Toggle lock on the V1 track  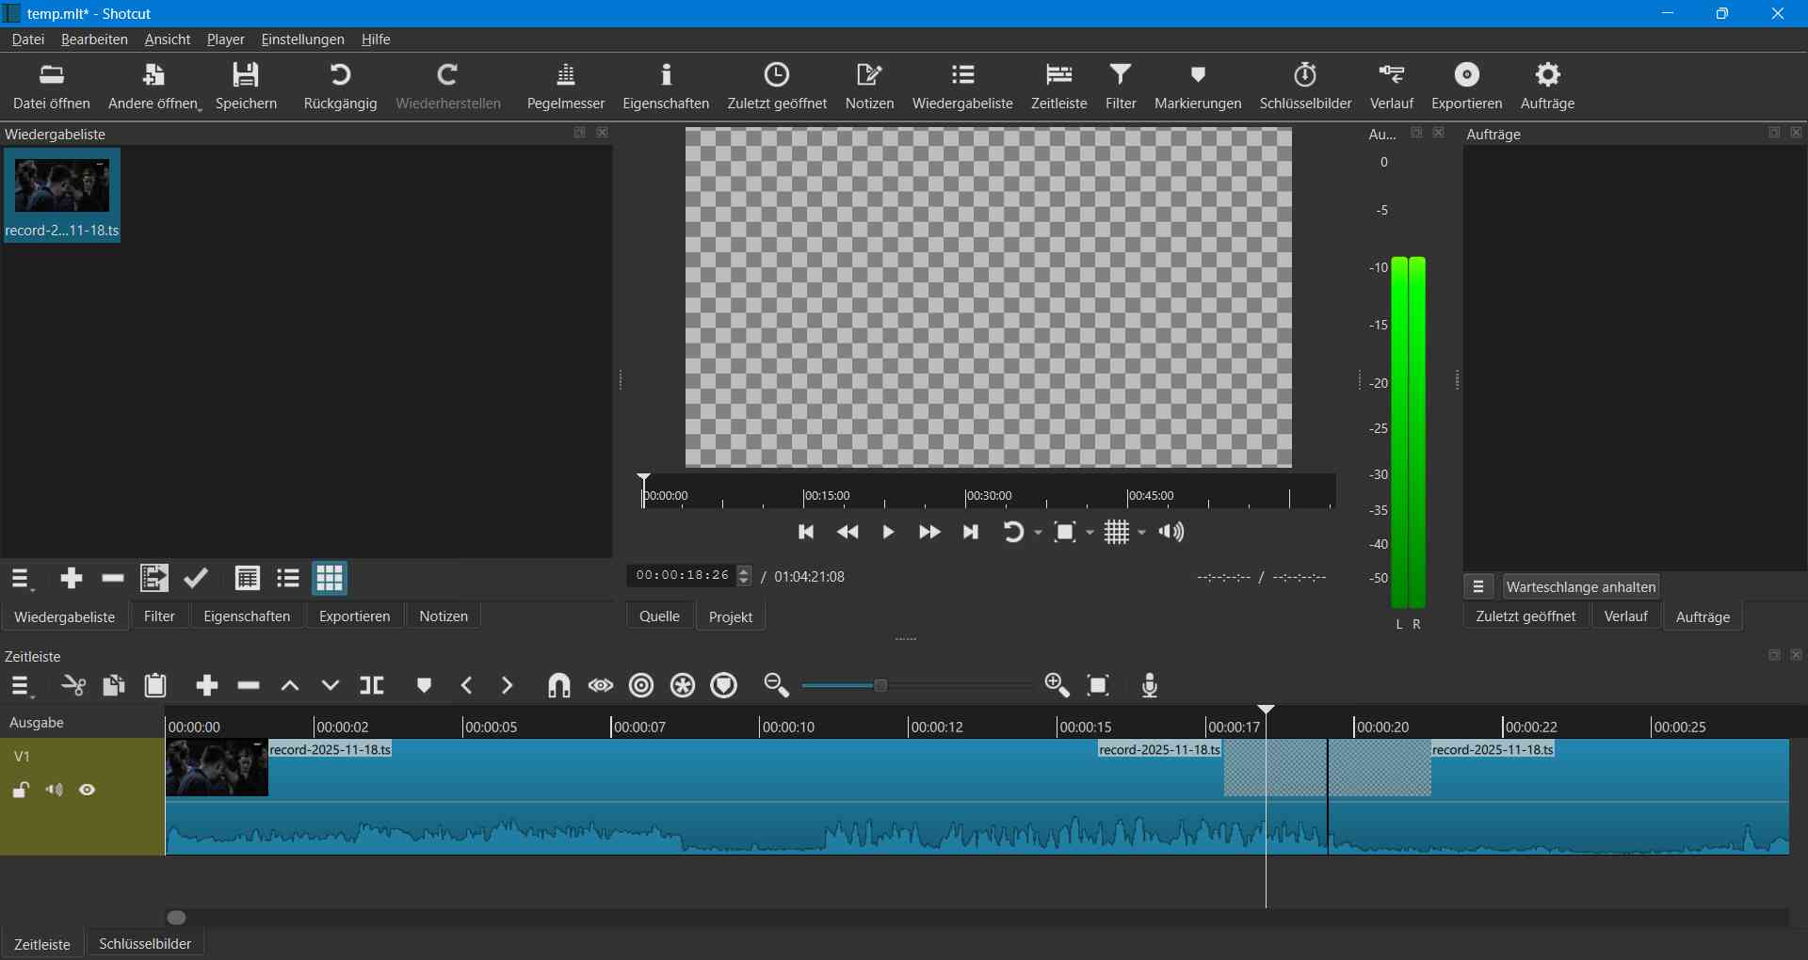(20, 791)
